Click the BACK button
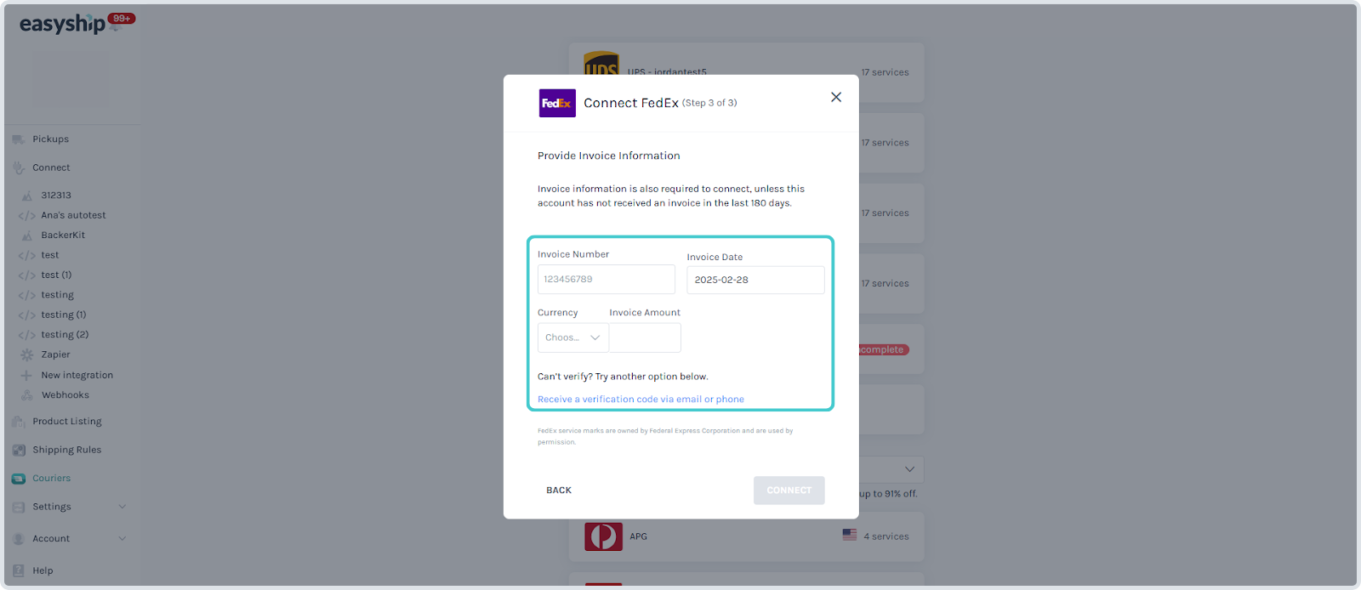The width and height of the screenshot is (1361, 590). point(559,491)
